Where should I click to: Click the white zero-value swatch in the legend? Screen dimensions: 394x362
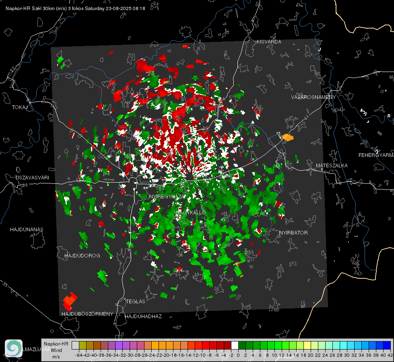point(235,345)
